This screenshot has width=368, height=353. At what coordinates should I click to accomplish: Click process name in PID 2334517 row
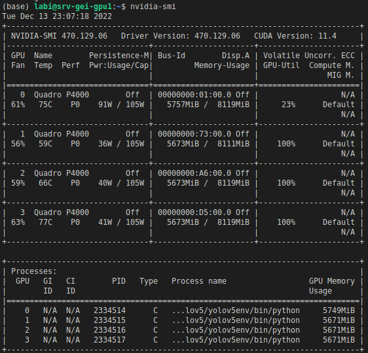(236, 340)
